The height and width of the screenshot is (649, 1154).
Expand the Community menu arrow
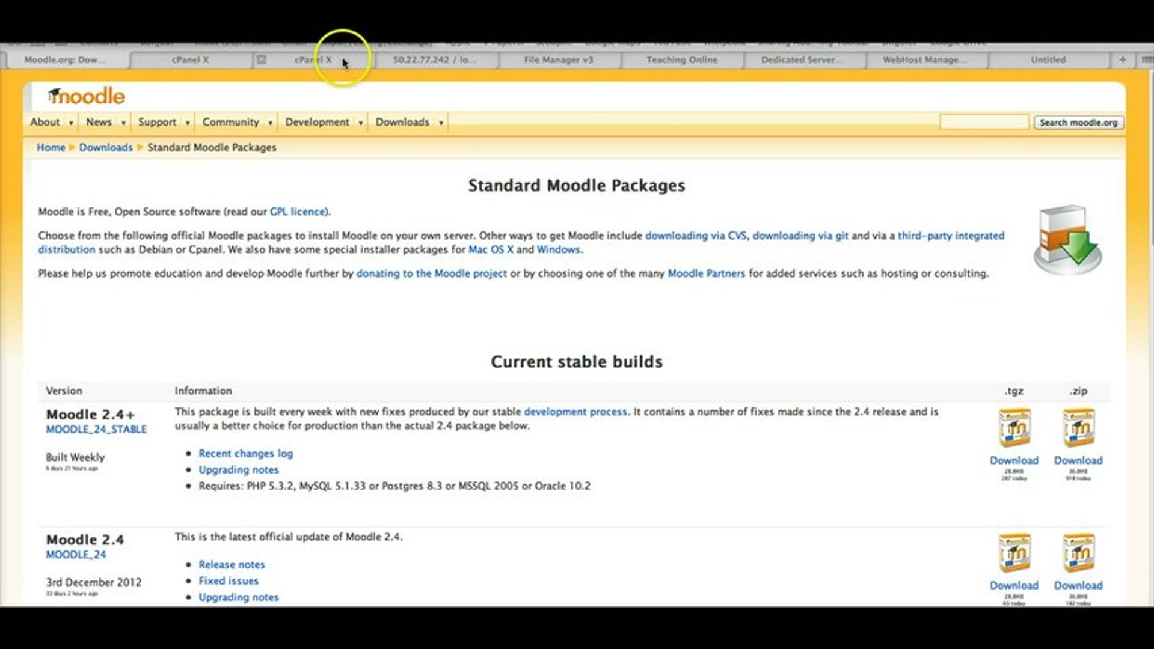pos(270,123)
